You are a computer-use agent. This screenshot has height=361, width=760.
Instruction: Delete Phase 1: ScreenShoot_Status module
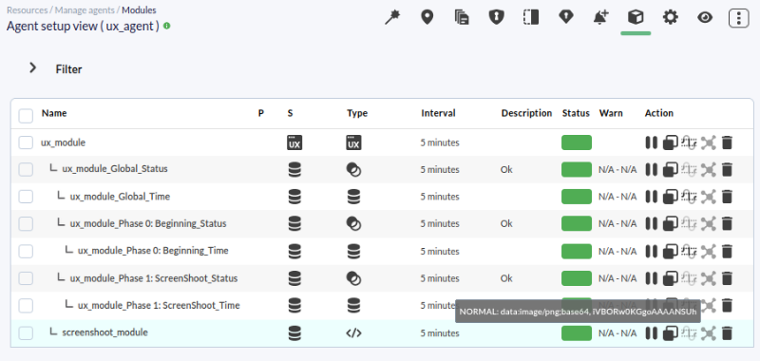coord(727,278)
